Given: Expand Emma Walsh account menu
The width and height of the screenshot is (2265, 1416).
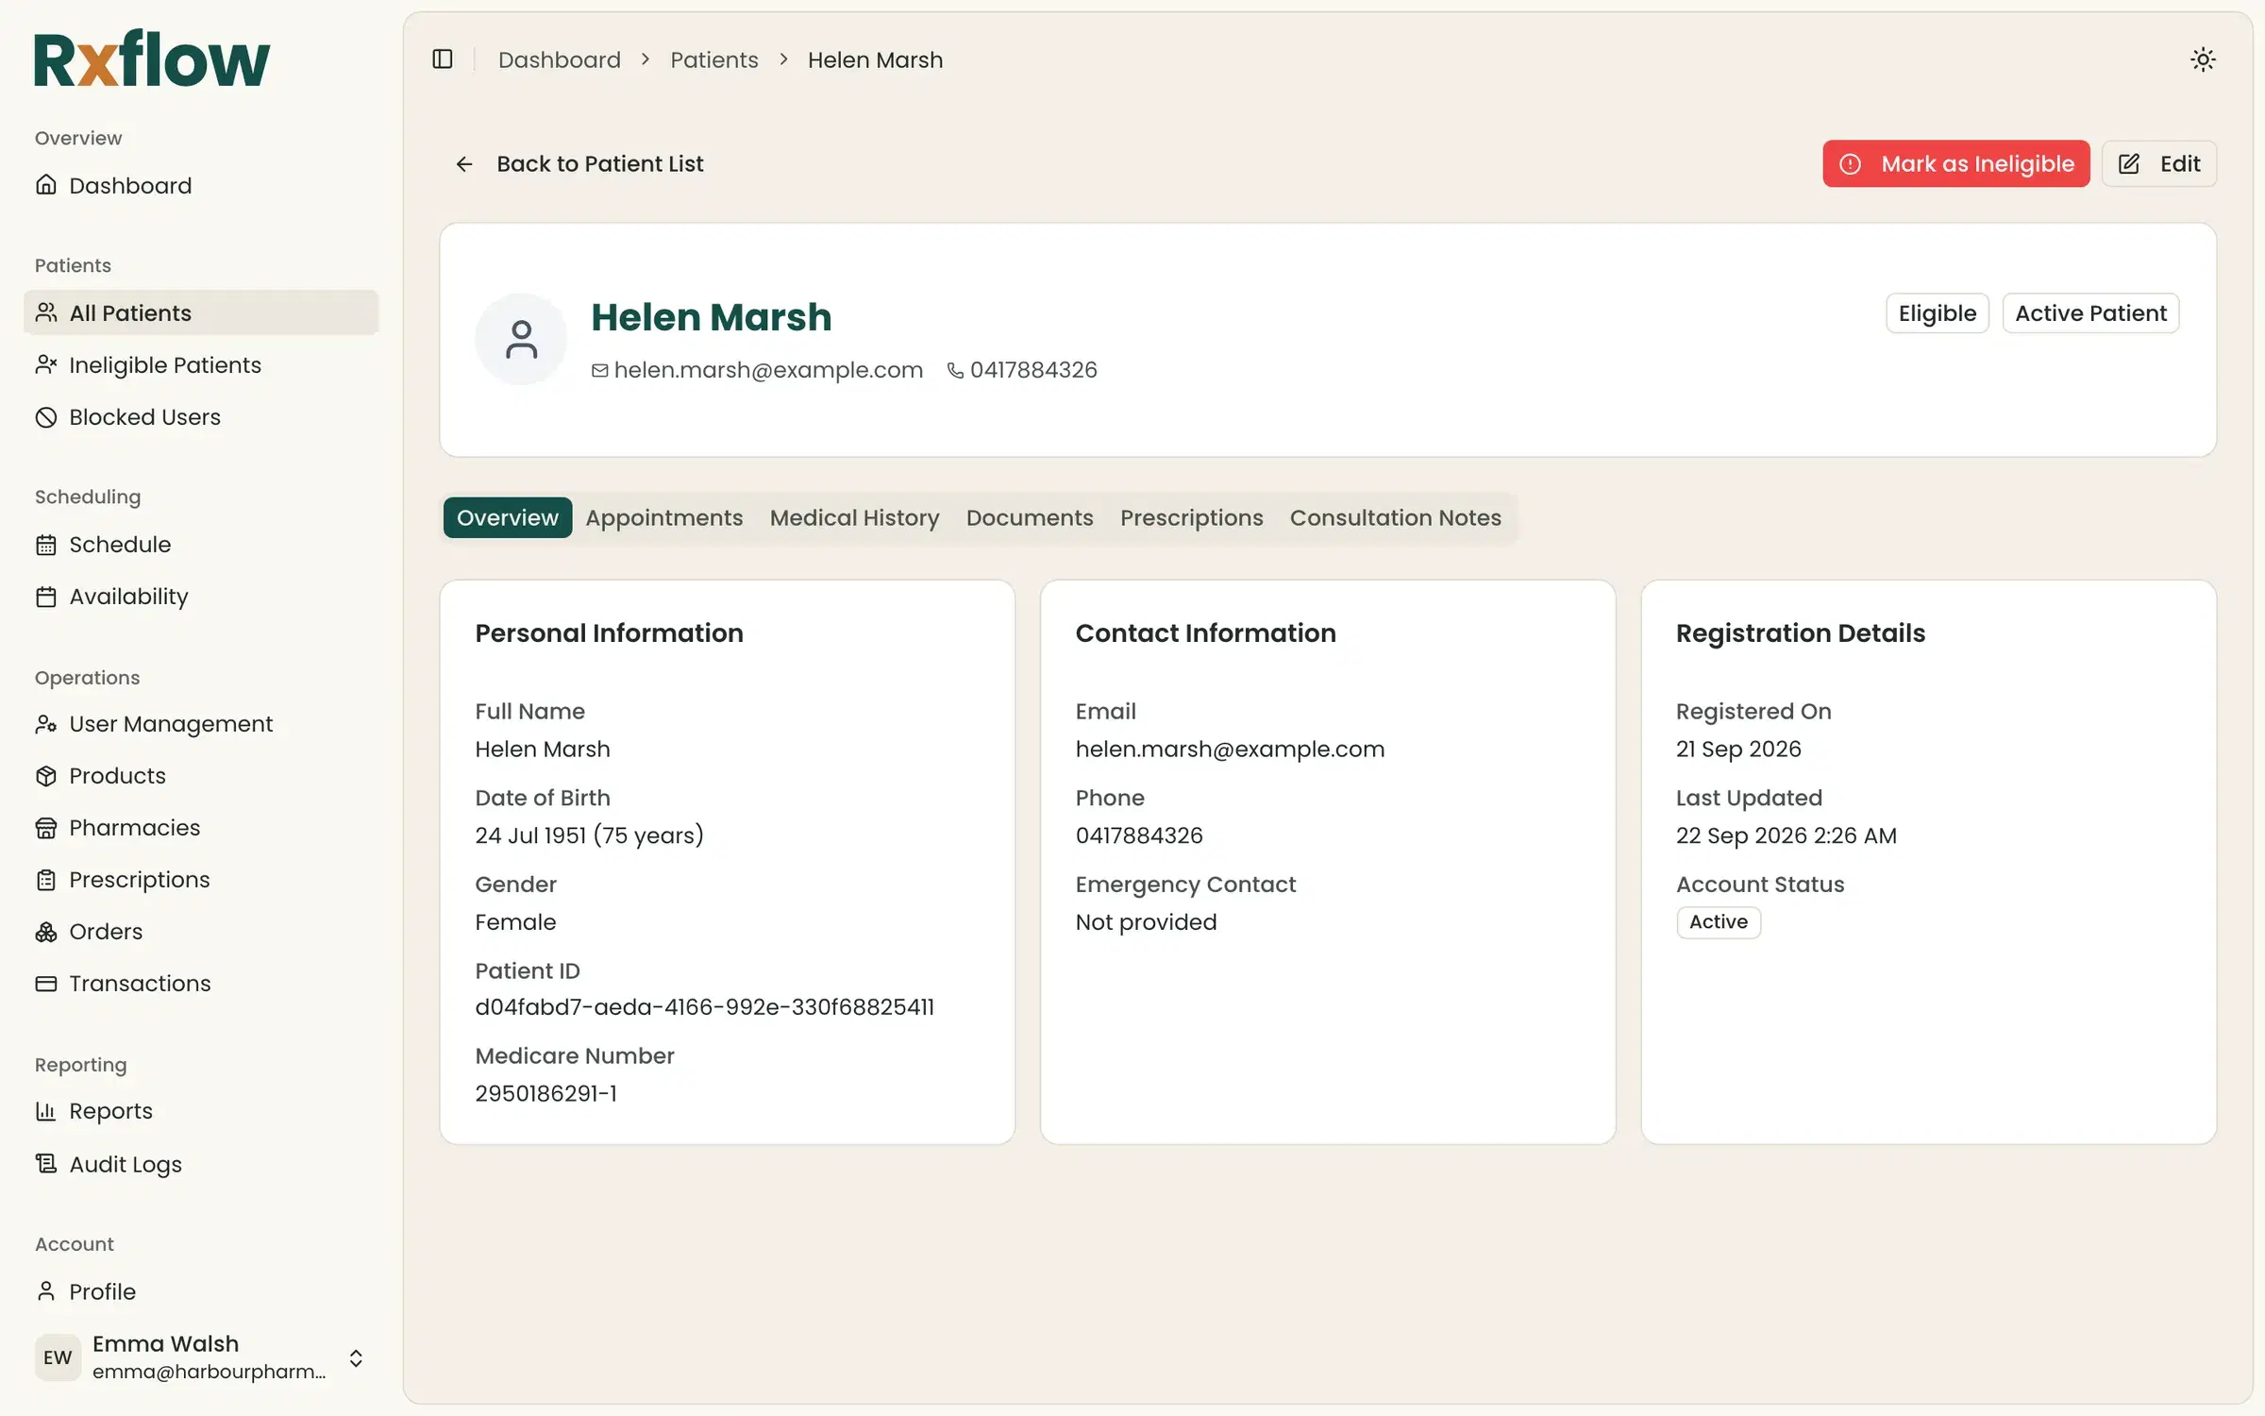Looking at the screenshot, I should coord(201,1357).
